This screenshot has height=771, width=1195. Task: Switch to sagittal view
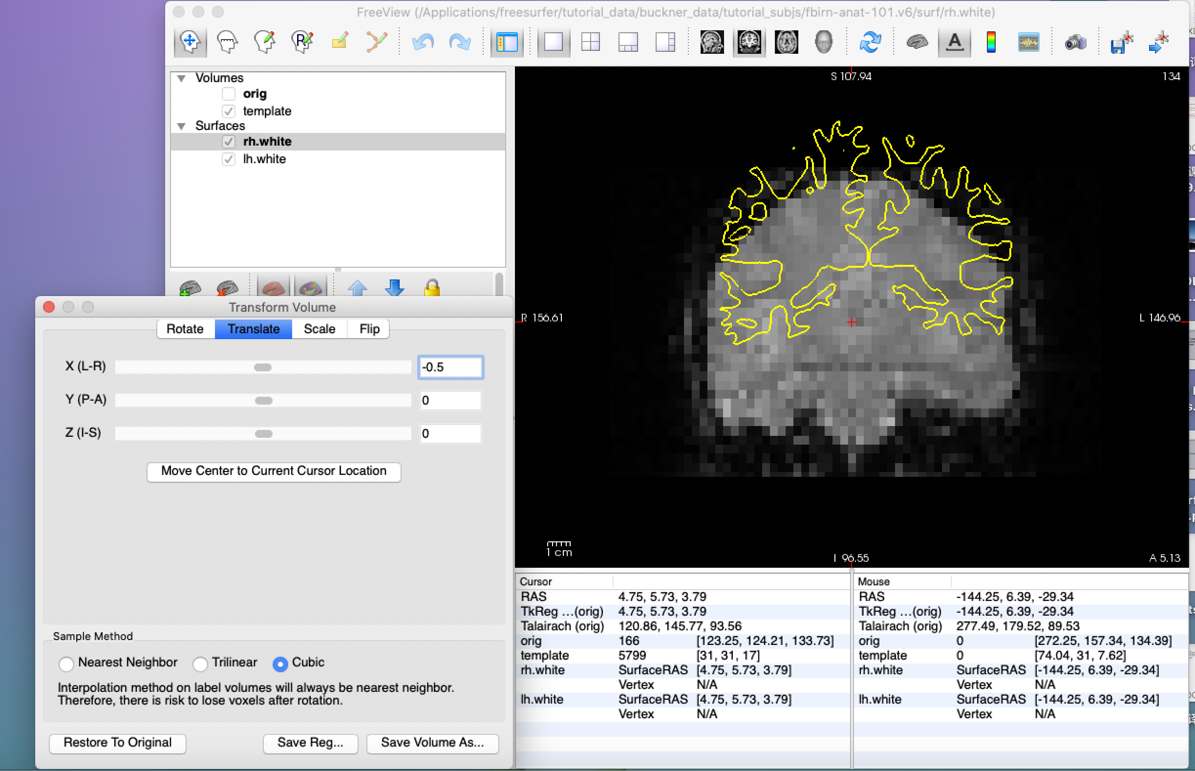click(x=711, y=42)
